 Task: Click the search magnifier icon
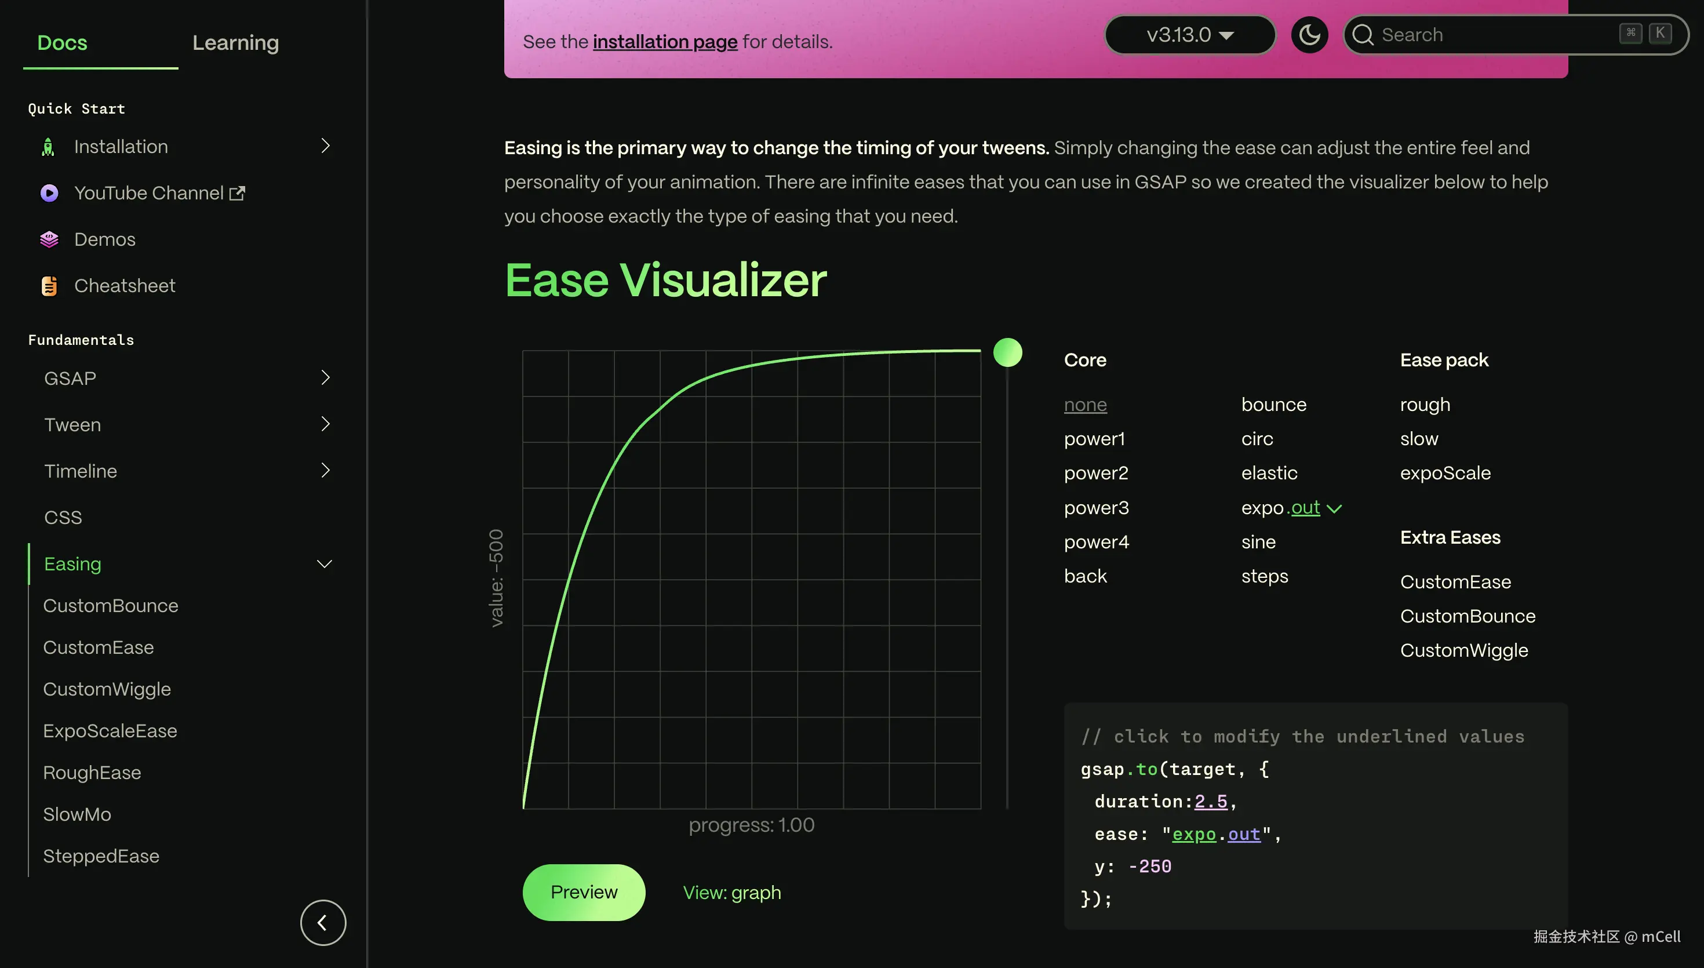tap(1363, 35)
